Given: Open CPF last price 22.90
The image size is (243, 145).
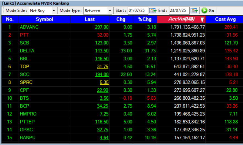Looking at the screenshot, I should click(x=103, y=90).
